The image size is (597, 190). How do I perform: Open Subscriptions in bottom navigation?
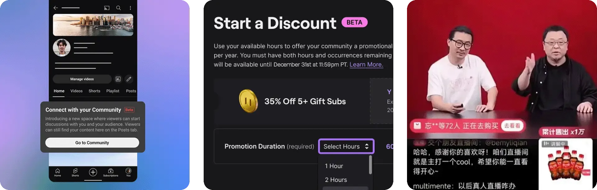point(111,172)
